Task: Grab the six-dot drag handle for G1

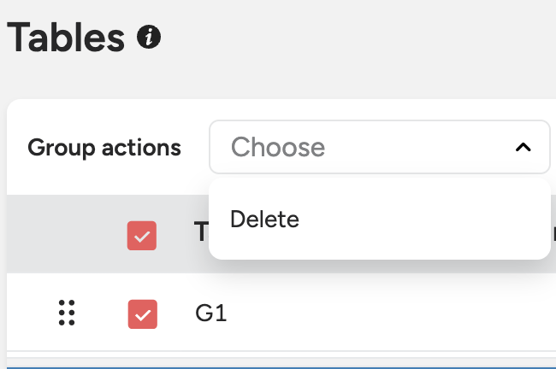Action: (x=67, y=313)
